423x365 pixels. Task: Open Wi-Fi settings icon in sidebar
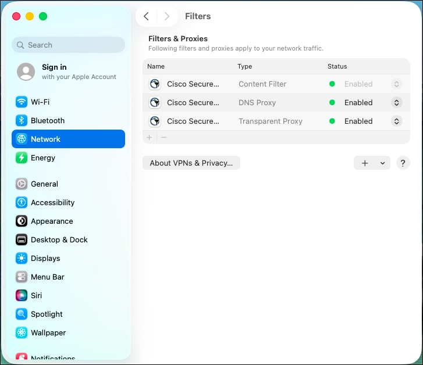(22, 102)
